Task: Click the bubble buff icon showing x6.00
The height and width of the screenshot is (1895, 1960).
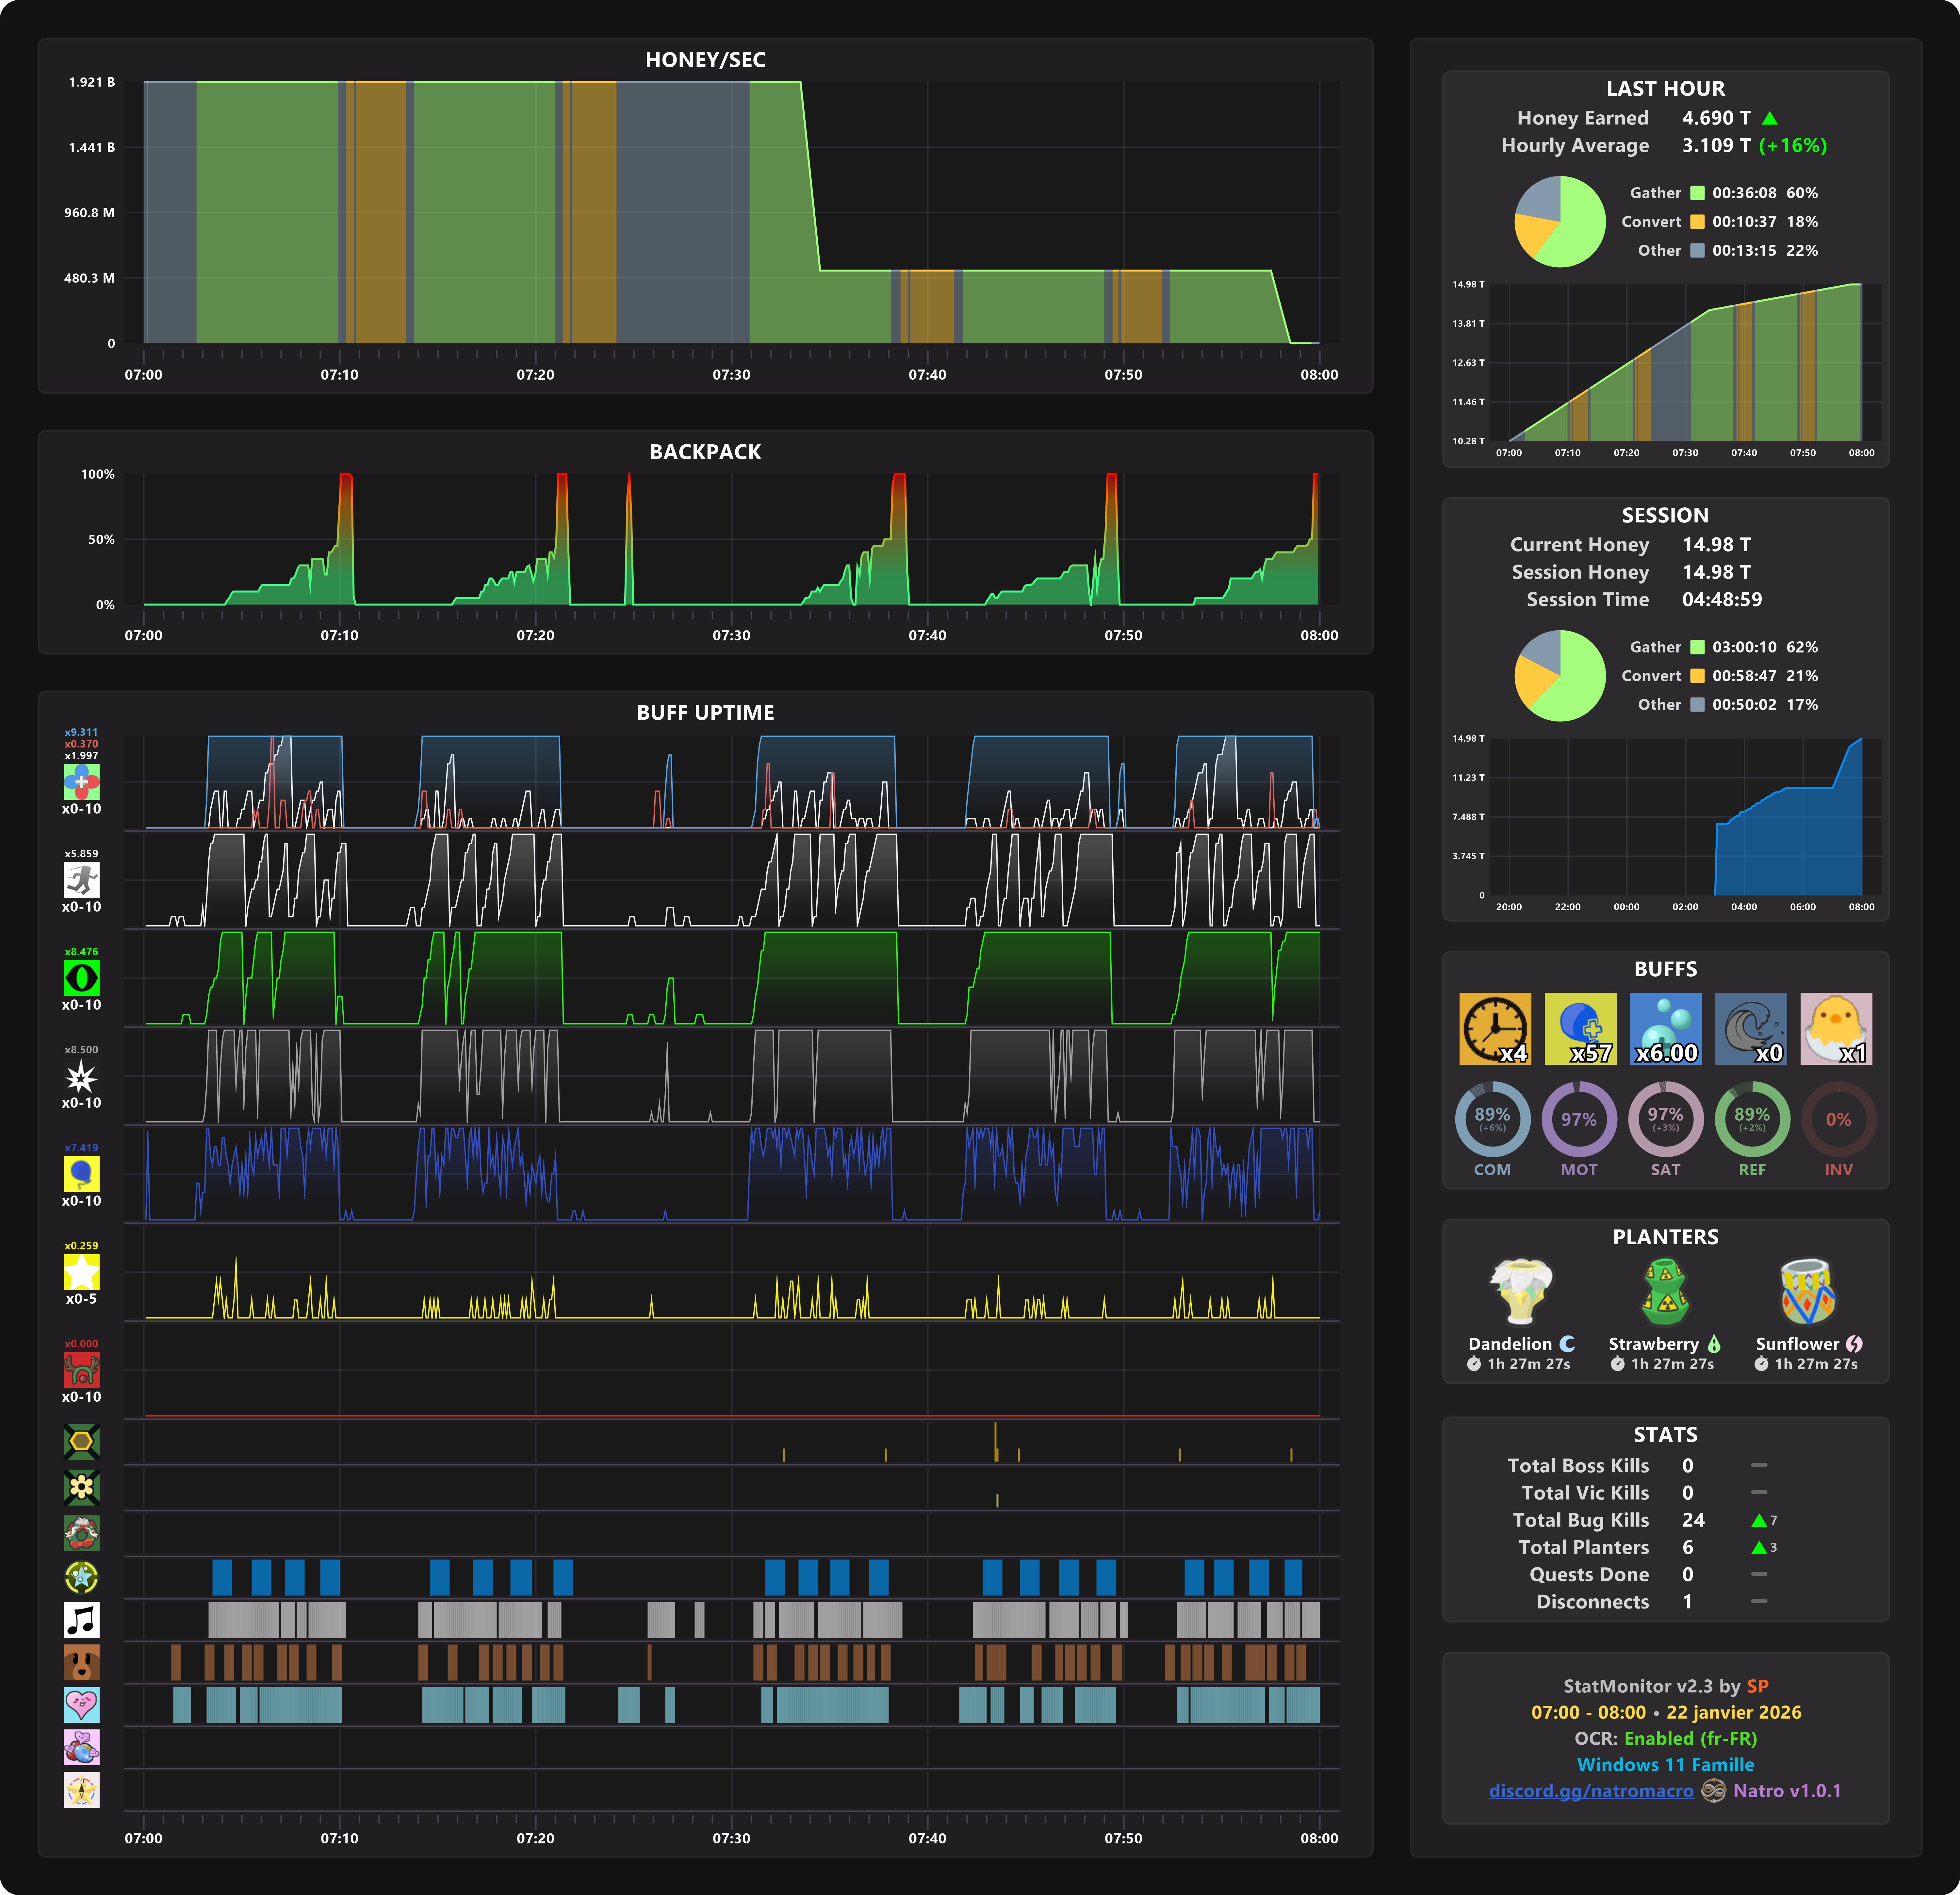Action: click(x=1665, y=1028)
